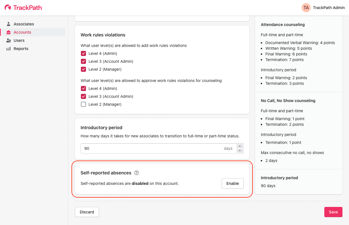Uncheck Level 3 (Account Admin) approval checkbox
The height and width of the screenshot is (225, 349).
coord(83,96)
